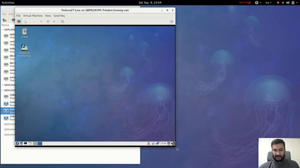The height and width of the screenshot is (168, 300).
Task: Click the Shut down virtual machine button
Action: pos(48,21)
